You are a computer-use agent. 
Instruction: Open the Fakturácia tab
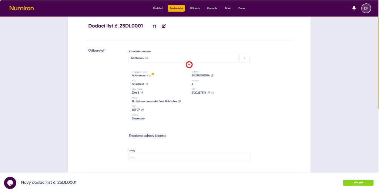(176, 8)
